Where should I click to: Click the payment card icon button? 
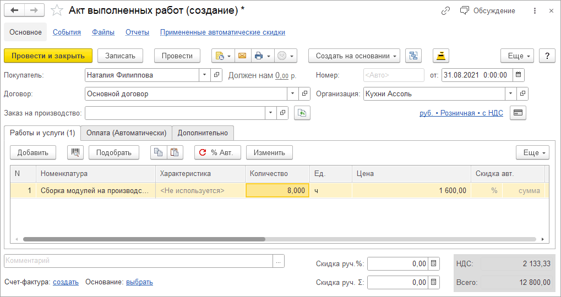[x=518, y=113]
